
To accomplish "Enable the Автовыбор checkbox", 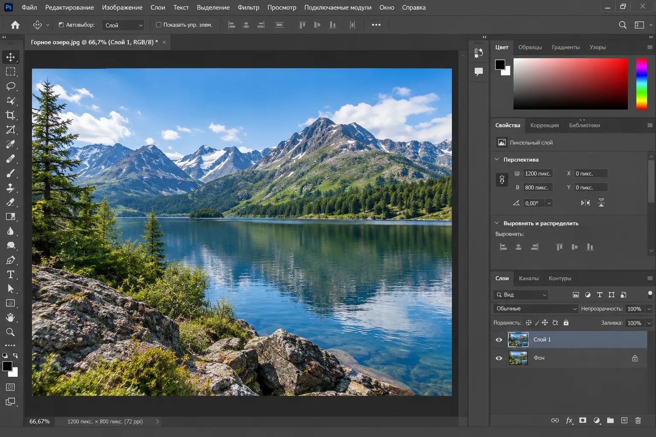I will [x=61, y=25].
